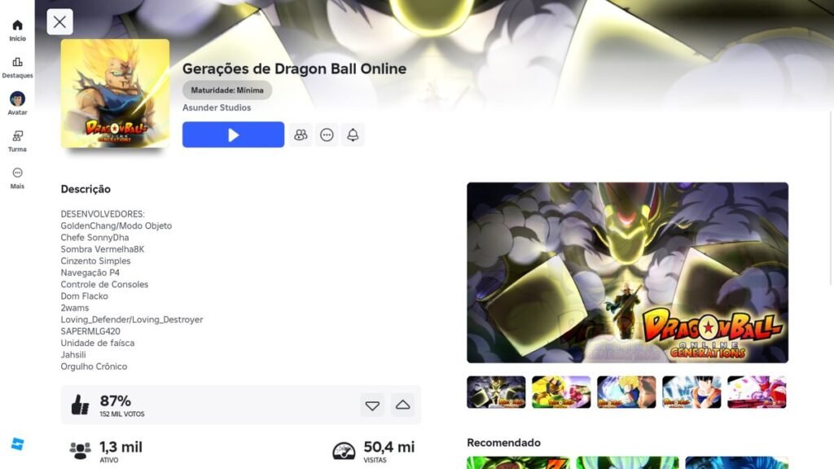The width and height of the screenshot is (834, 469).
Task: Open the Turma sidebar item
Action: tap(17, 142)
